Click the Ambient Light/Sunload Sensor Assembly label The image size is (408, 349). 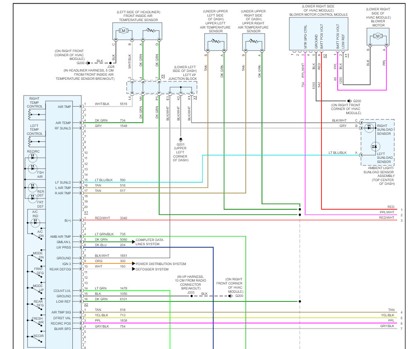pos(379,172)
